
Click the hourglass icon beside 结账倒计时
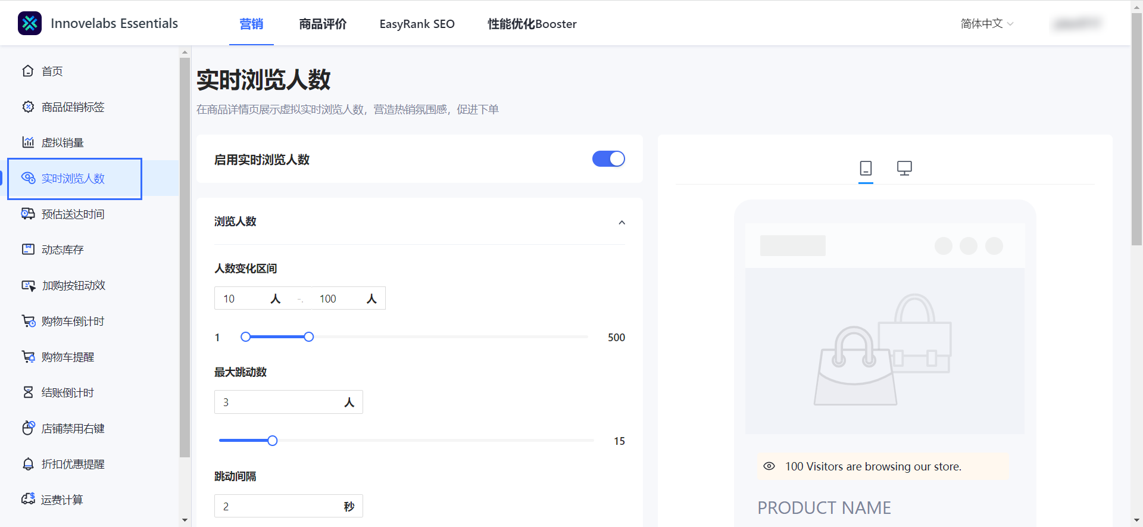28,392
